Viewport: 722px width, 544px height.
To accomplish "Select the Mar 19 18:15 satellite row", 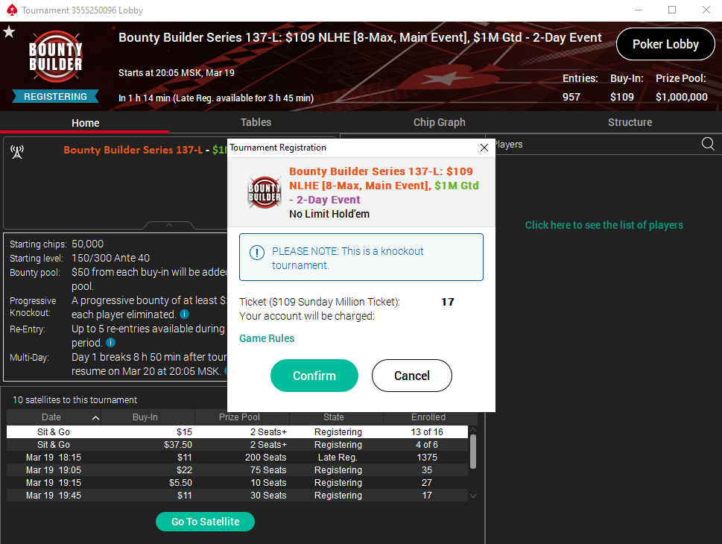I will (x=237, y=458).
